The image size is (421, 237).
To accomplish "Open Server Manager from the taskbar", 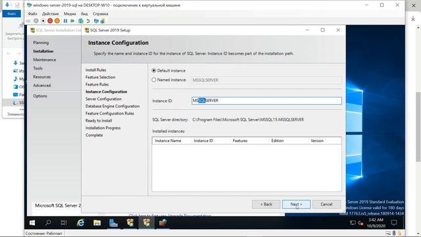I will 113,223.
